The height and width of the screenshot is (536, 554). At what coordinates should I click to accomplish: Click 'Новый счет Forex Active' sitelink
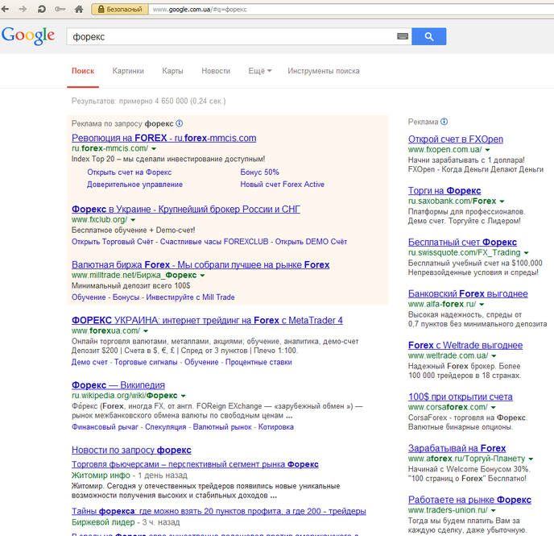[283, 185]
